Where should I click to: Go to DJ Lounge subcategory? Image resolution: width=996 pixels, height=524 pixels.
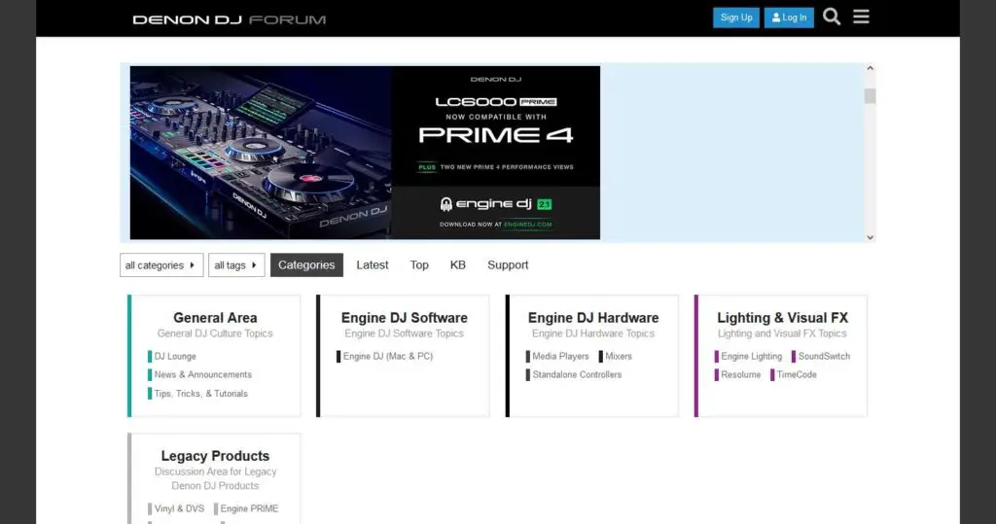[172, 357]
